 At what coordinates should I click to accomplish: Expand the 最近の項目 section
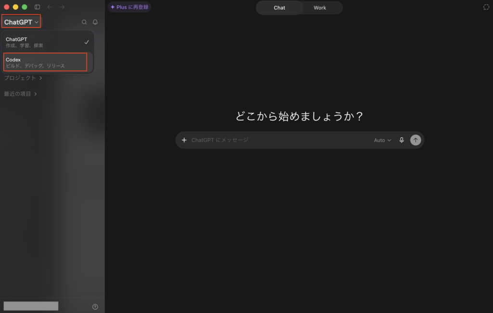20,94
